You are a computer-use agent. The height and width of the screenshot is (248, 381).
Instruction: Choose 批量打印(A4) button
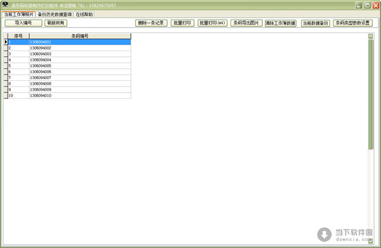coord(212,23)
